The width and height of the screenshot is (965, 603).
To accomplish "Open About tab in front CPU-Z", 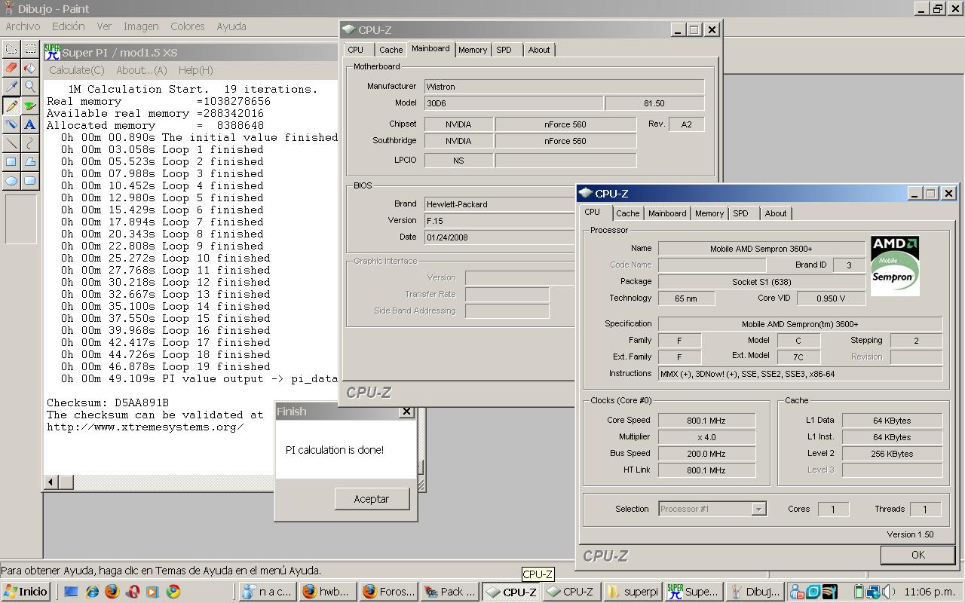I will [x=775, y=213].
